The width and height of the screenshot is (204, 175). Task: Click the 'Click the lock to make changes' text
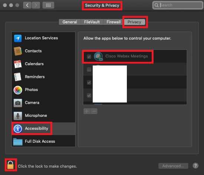(47, 166)
